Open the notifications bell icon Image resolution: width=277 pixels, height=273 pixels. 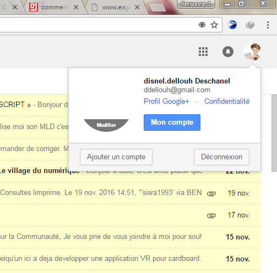tap(228, 52)
